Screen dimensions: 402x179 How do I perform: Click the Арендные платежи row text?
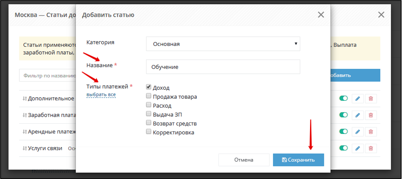pyautogui.click(x=52, y=132)
